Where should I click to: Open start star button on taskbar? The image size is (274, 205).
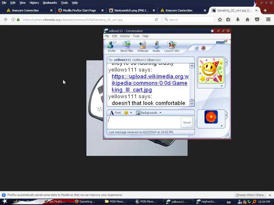coord(5,201)
